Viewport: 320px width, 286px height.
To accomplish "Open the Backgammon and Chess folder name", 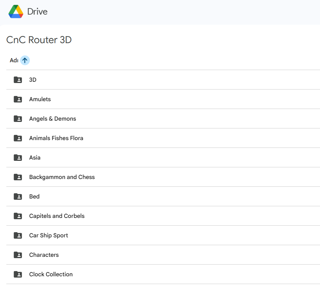I will coord(62,177).
